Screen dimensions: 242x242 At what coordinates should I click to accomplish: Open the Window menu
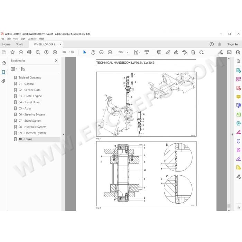pyautogui.click(x=32, y=39)
